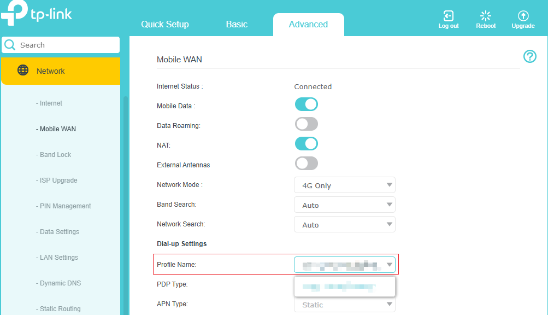The height and width of the screenshot is (315, 548).
Task: Click the Network globe icon
Action: pos(22,71)
